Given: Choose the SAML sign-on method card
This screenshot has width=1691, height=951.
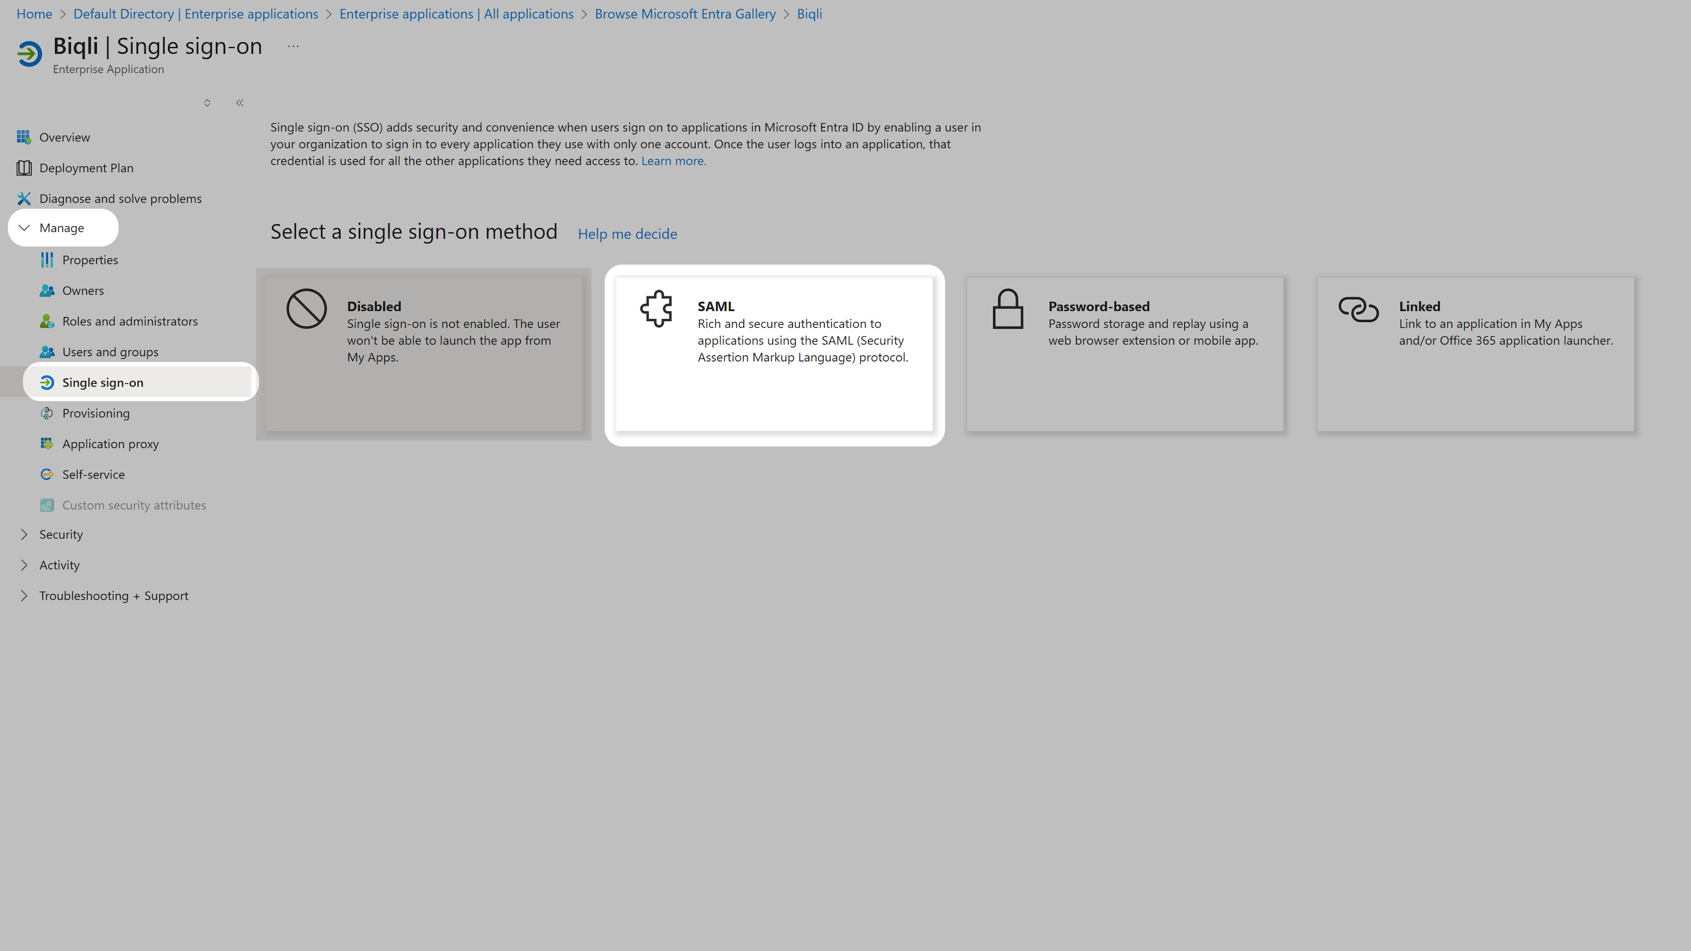Looking at the screenshot, I should 774,354.
